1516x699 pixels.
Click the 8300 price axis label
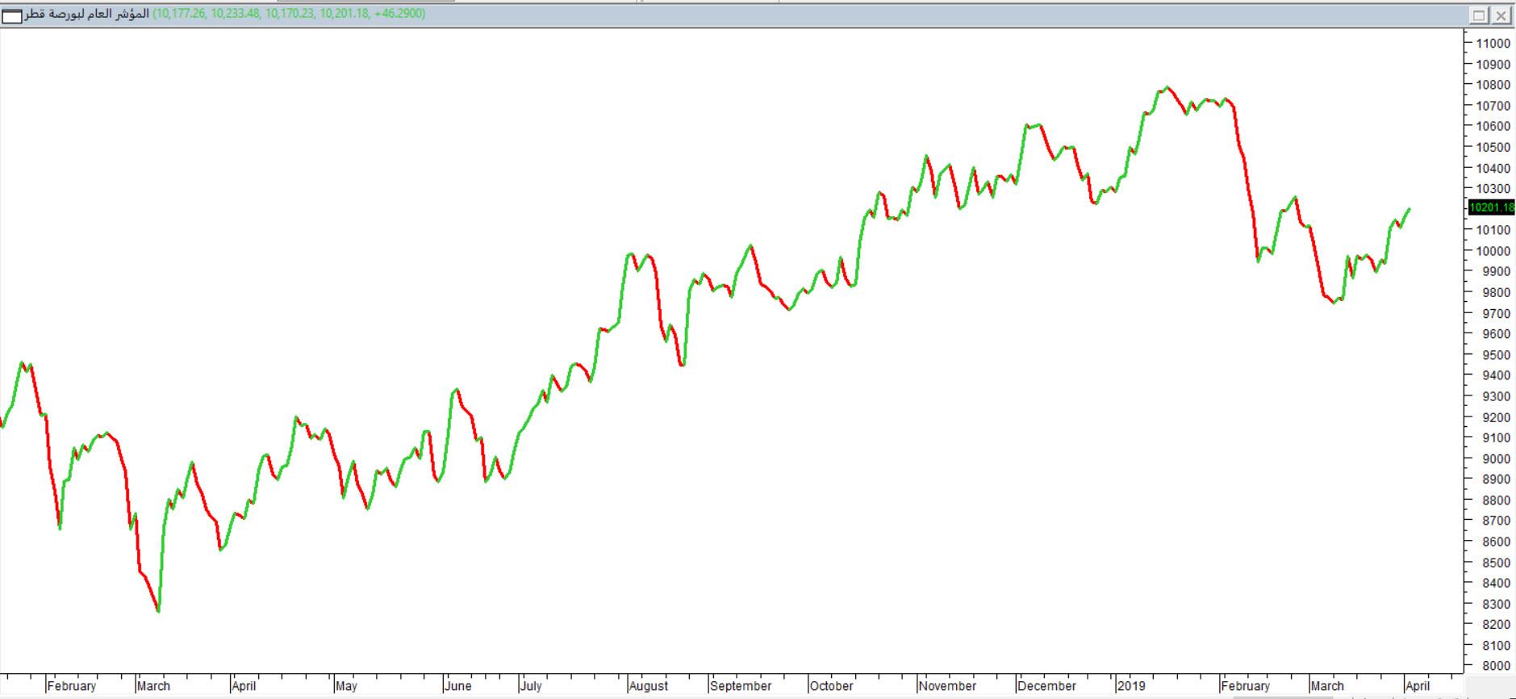point(1495,604)
